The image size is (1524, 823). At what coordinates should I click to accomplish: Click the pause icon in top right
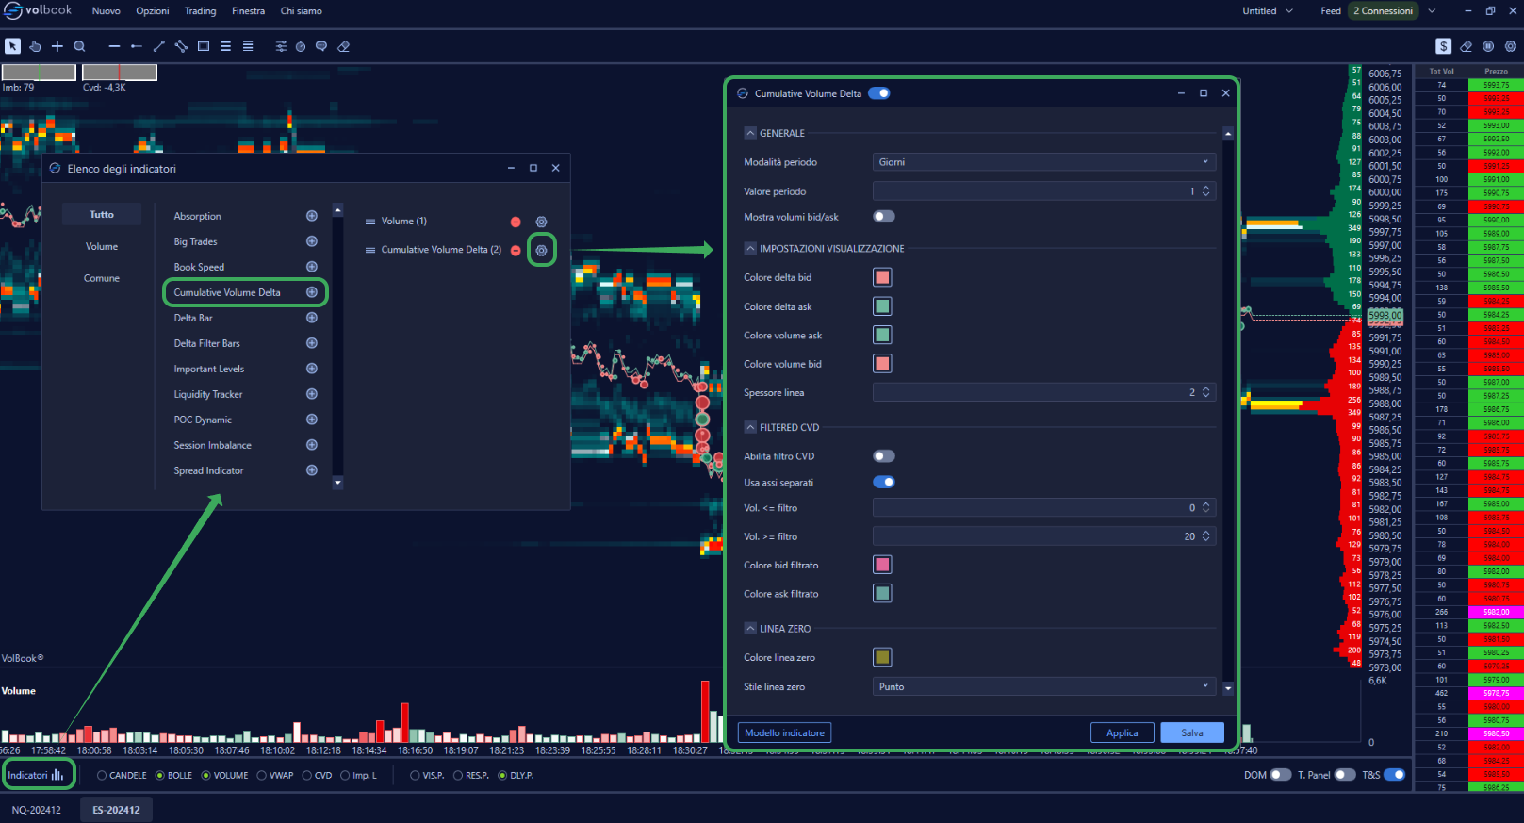(x=1488, y=46)
